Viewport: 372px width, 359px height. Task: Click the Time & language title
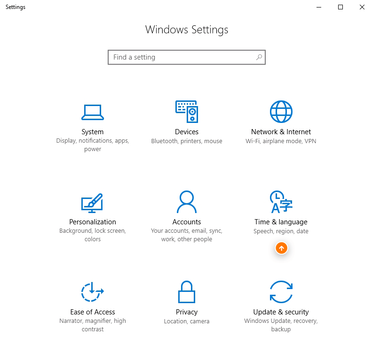(x=281, y=222)
